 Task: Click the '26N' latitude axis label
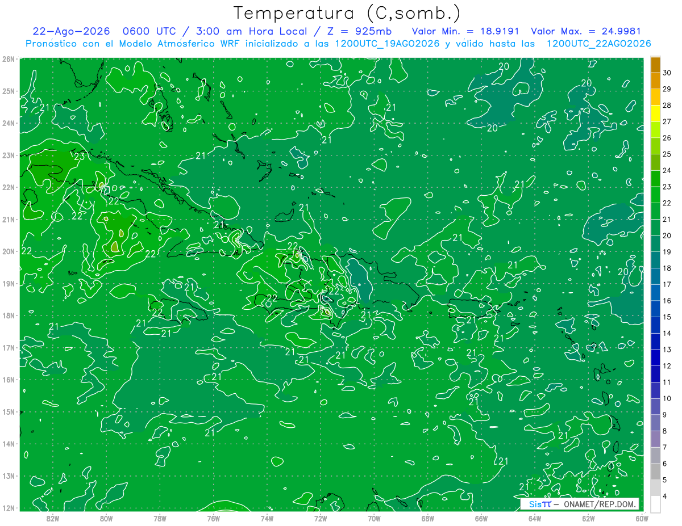click(x=8, y=59)
